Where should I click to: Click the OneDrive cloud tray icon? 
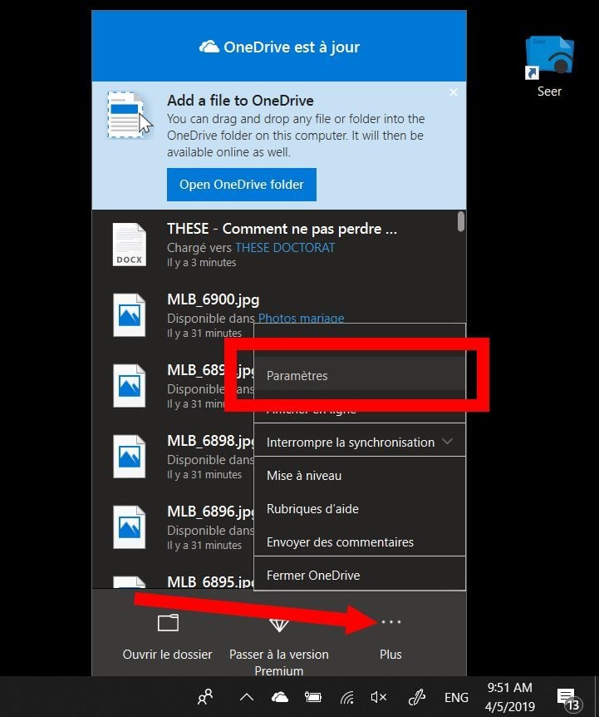click(279, 697)
